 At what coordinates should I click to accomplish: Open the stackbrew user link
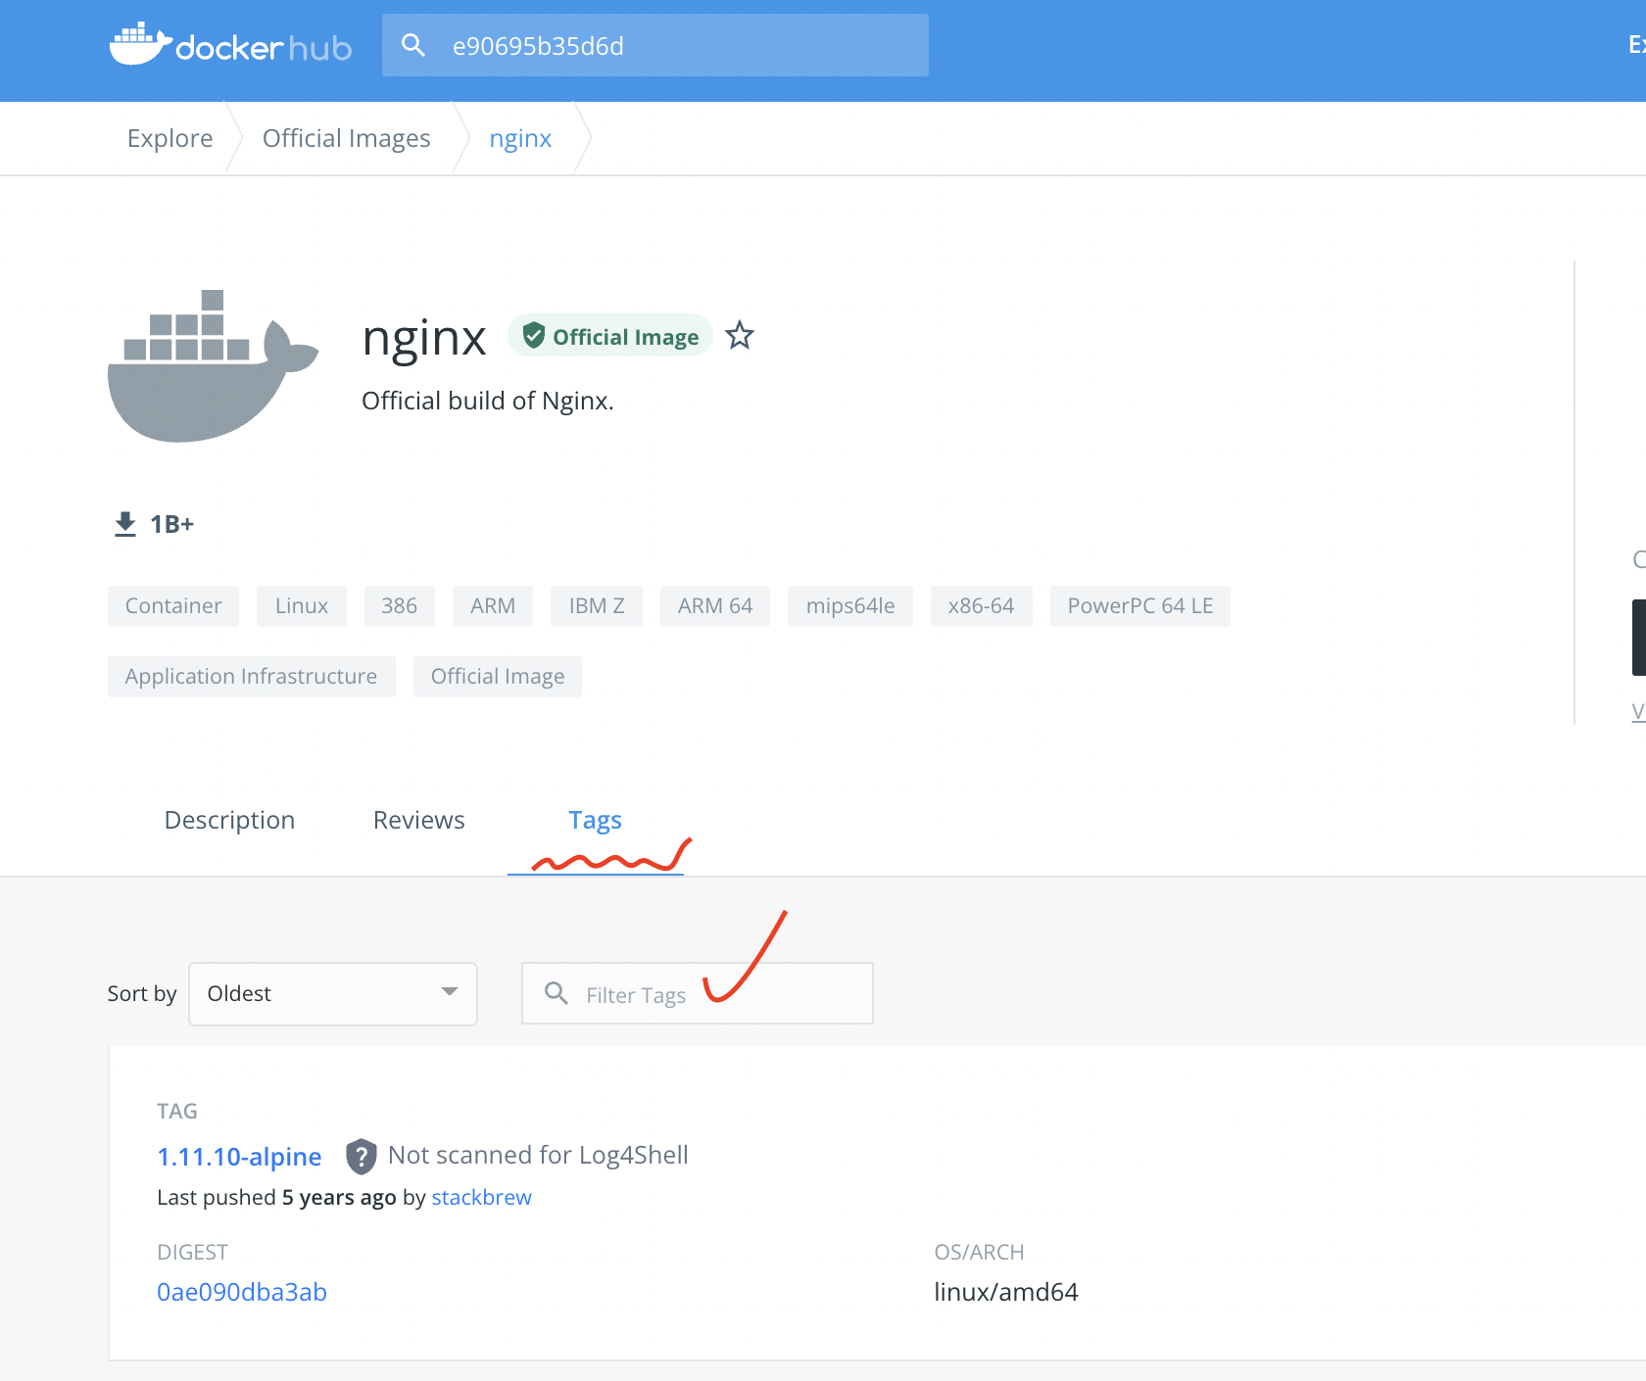tap(482, 1198)
